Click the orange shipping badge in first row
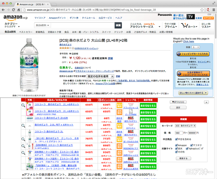This screenshot has height=179, width=217. [x=119, y=105]
